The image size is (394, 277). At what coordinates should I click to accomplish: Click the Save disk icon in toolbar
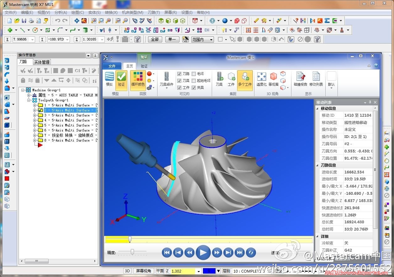coord(24,21)
